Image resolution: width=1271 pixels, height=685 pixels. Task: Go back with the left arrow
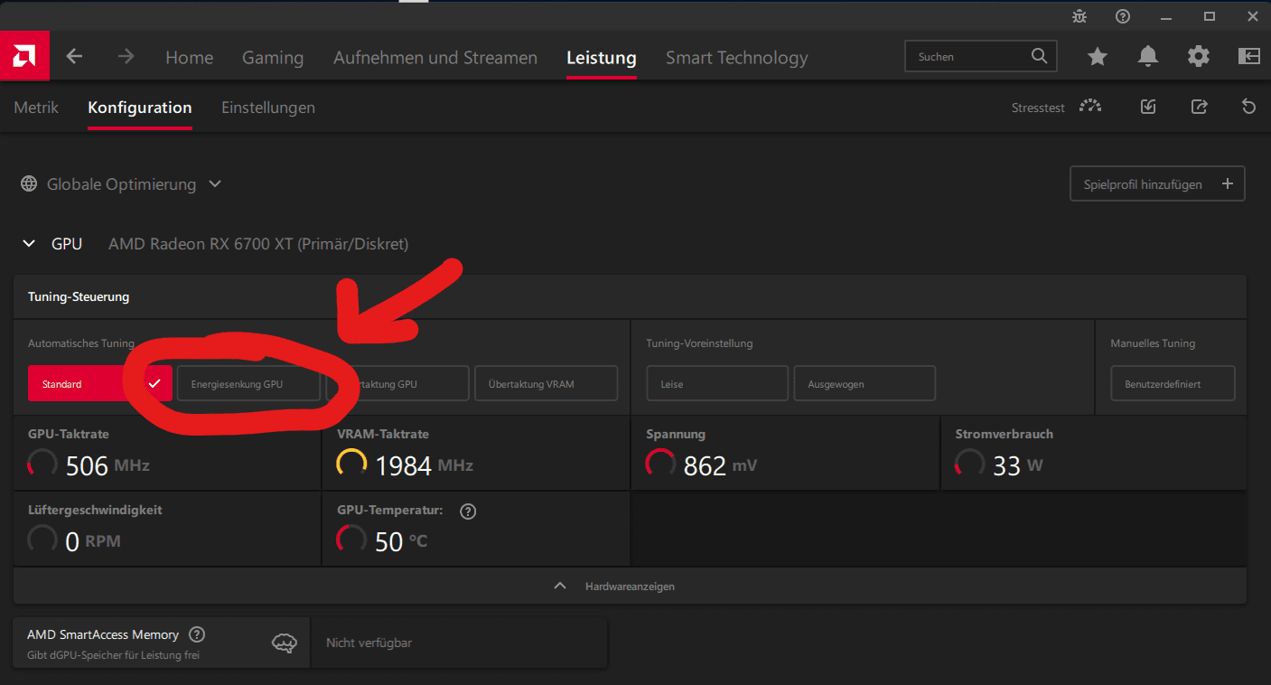[75, 57]
